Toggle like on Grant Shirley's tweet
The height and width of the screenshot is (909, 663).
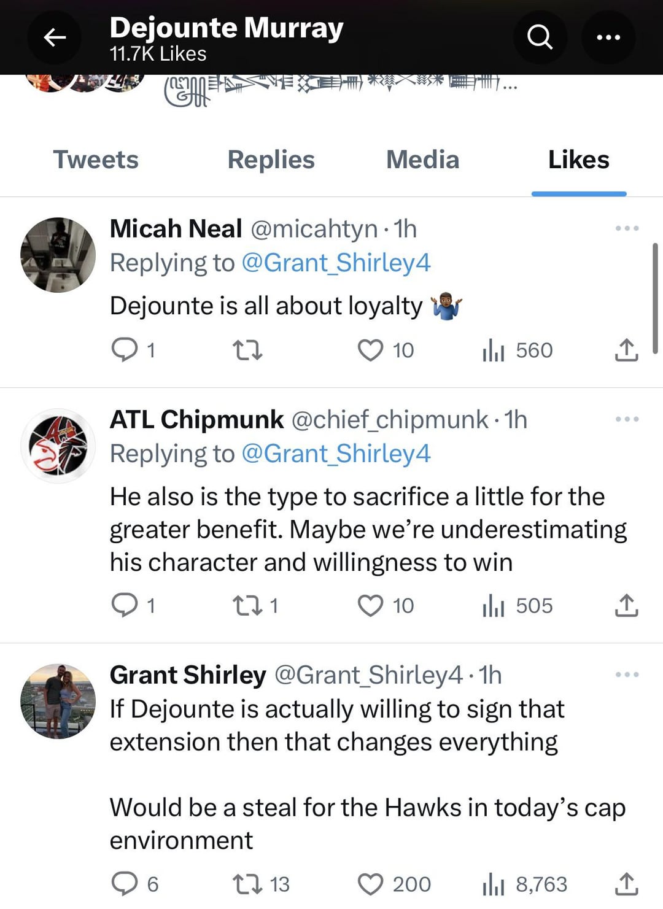pyautogui.click(x=370, y=884)
